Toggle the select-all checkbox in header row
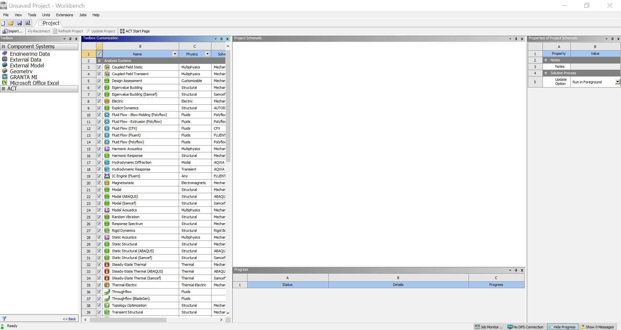Image resolution: width=621 pixels, height=330 pixels. [x=99, y=54]
